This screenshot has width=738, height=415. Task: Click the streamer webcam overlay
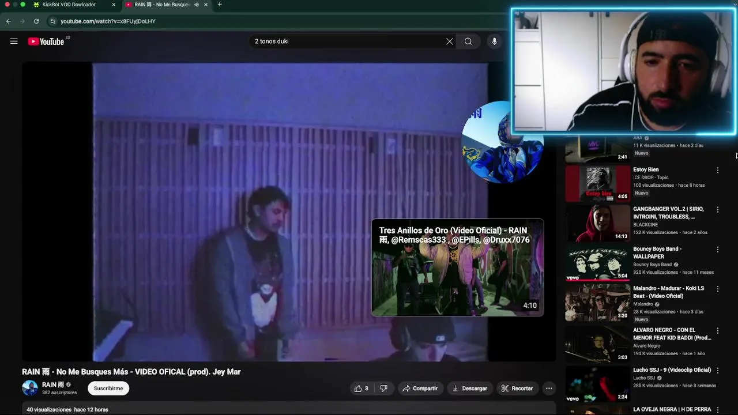[623, 71]
